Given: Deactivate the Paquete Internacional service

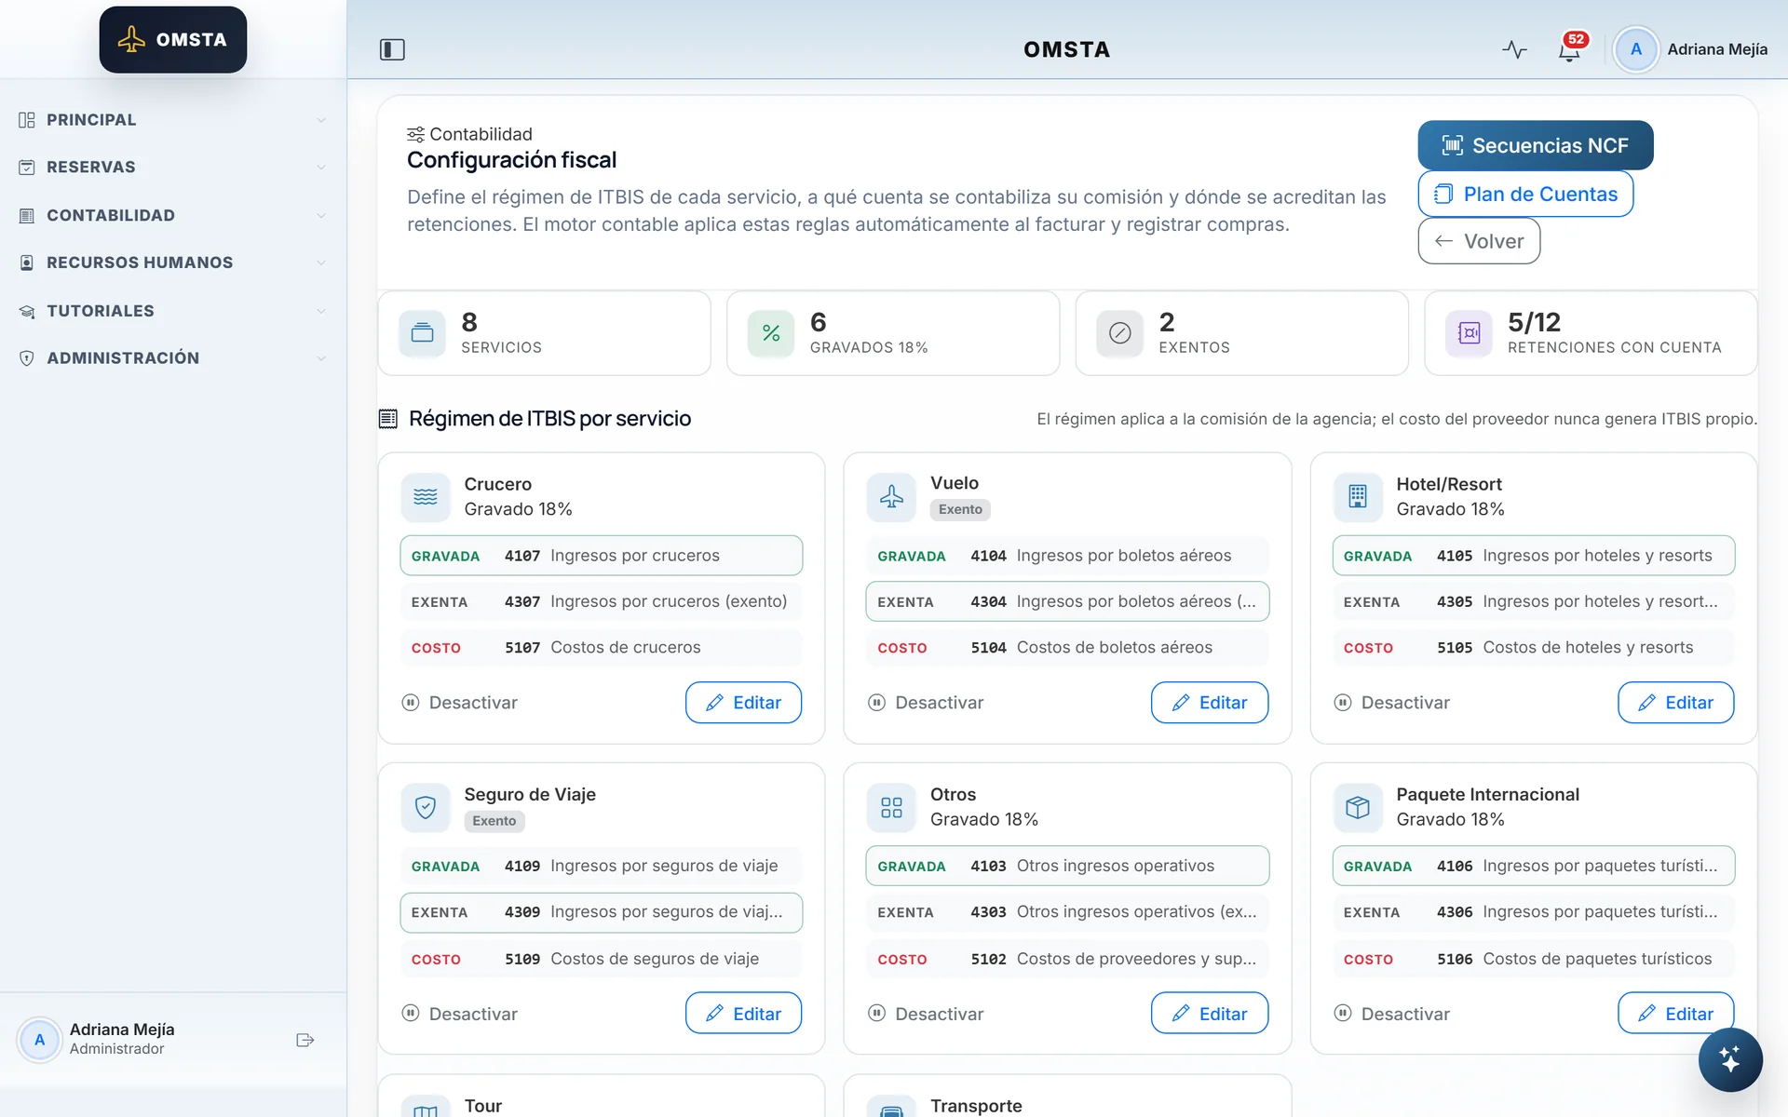Looking at the screenshot, I should tap(1391, 1014).
